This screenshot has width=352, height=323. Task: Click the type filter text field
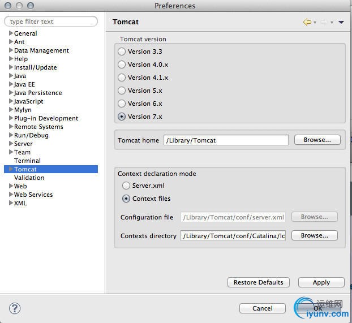(x=51, y=21)
